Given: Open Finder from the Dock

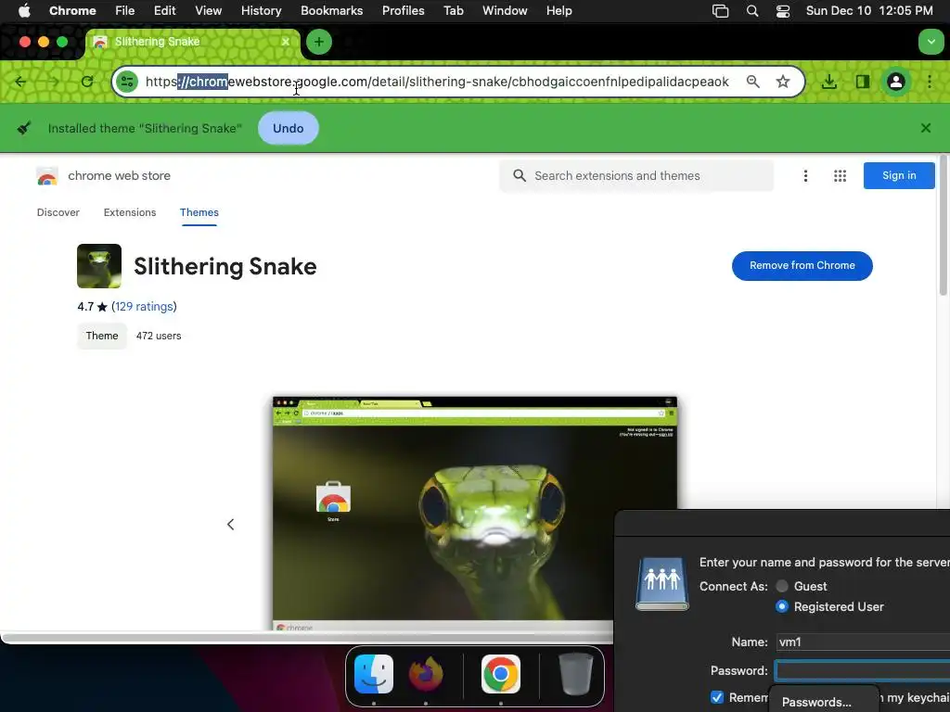Looking at the screenshot, I should point(374,674).
